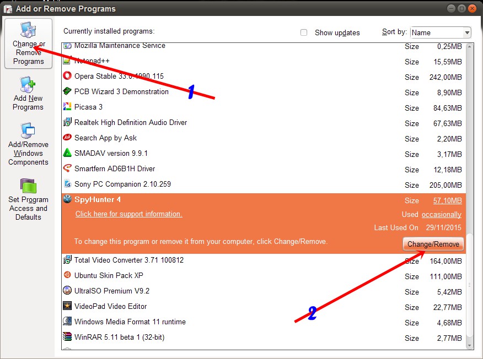
Task: Select PCB Wizard 3 Demonstration entry
Action: [x=264, y=91]
